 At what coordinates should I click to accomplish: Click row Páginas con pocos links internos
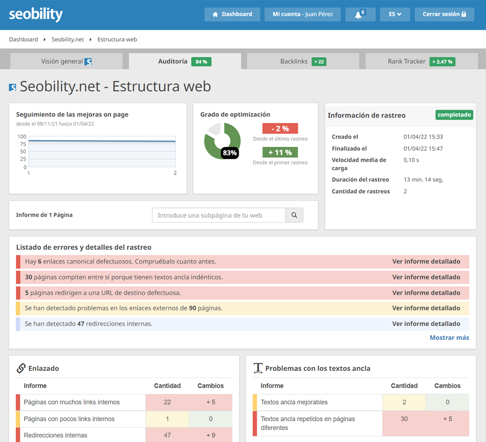point(124,419)
